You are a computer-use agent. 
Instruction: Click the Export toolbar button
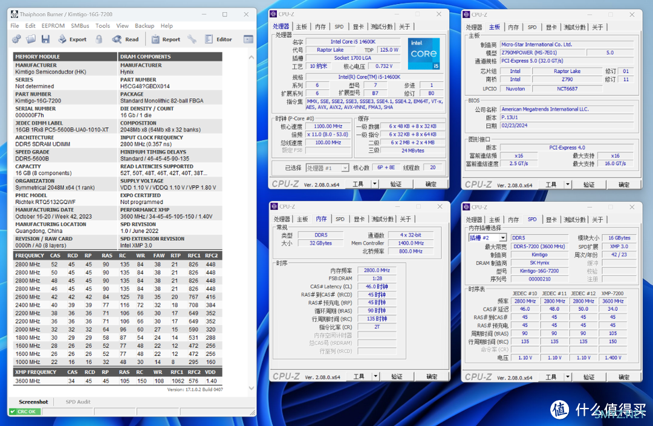click(x=73, y=39)
